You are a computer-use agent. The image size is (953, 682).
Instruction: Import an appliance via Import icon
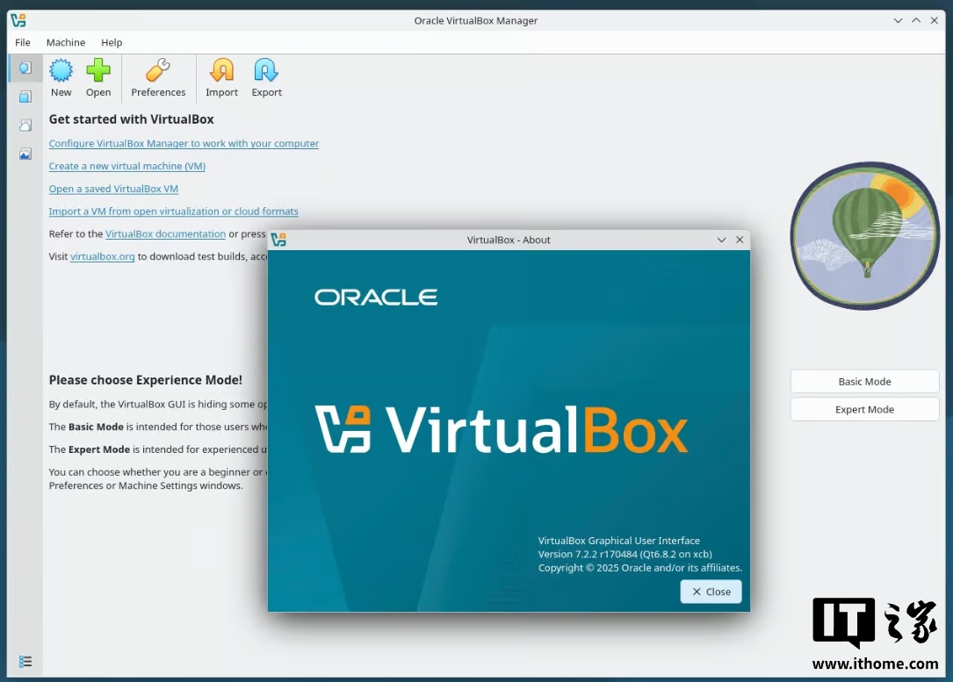[221, 77]
